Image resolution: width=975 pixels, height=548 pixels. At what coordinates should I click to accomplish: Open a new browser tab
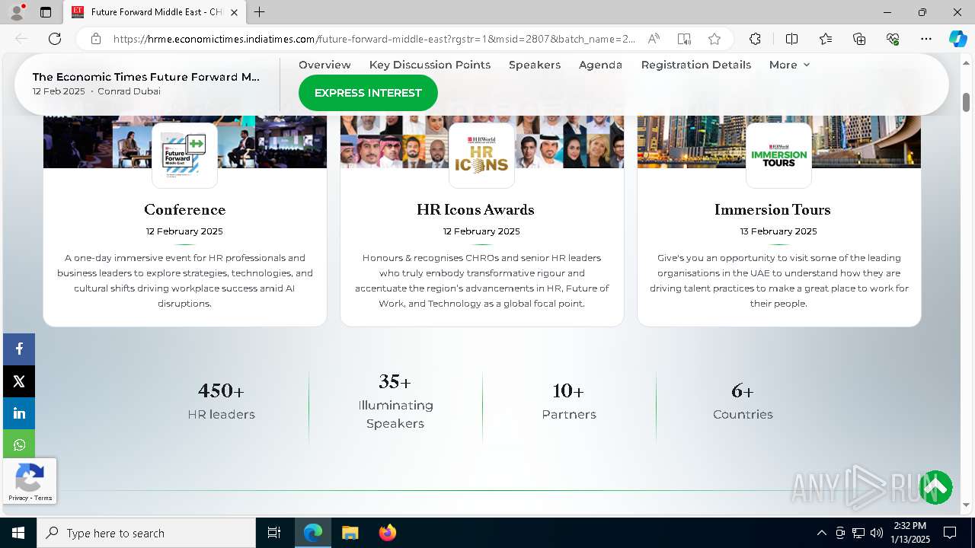click(260, 12)
